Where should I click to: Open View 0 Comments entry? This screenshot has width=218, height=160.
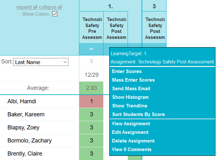(132, 149)
